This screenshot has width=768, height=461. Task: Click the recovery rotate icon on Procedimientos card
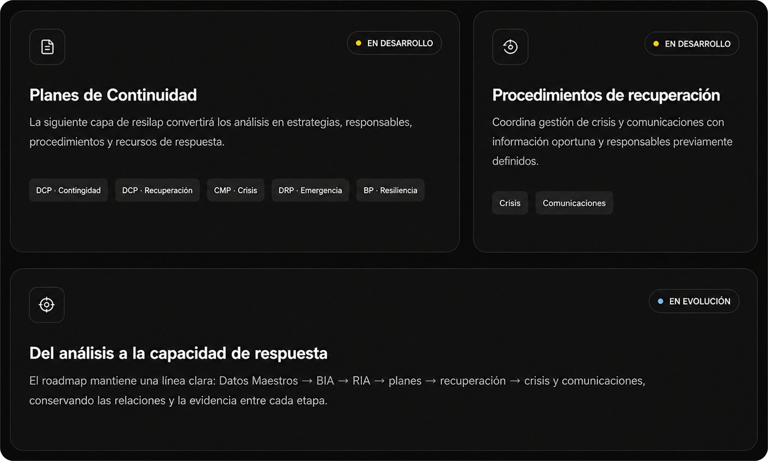pyautogui.click(x=510, y=47)
